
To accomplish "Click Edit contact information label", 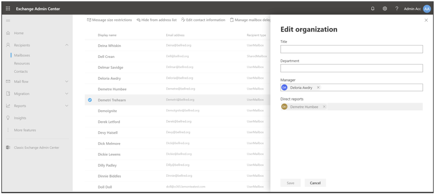I will [206, 20].
